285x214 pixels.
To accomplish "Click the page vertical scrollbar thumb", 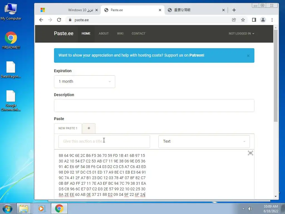I will coord(276,76).
